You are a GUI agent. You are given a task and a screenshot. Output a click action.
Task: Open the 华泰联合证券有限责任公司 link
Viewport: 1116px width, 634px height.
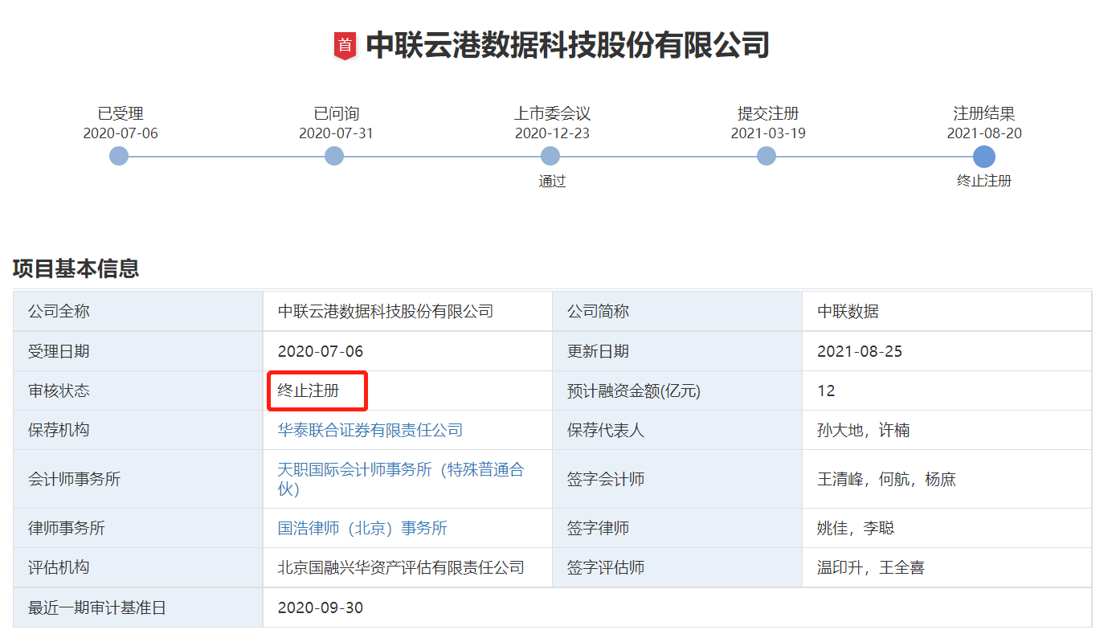click(x=370, y=430)
